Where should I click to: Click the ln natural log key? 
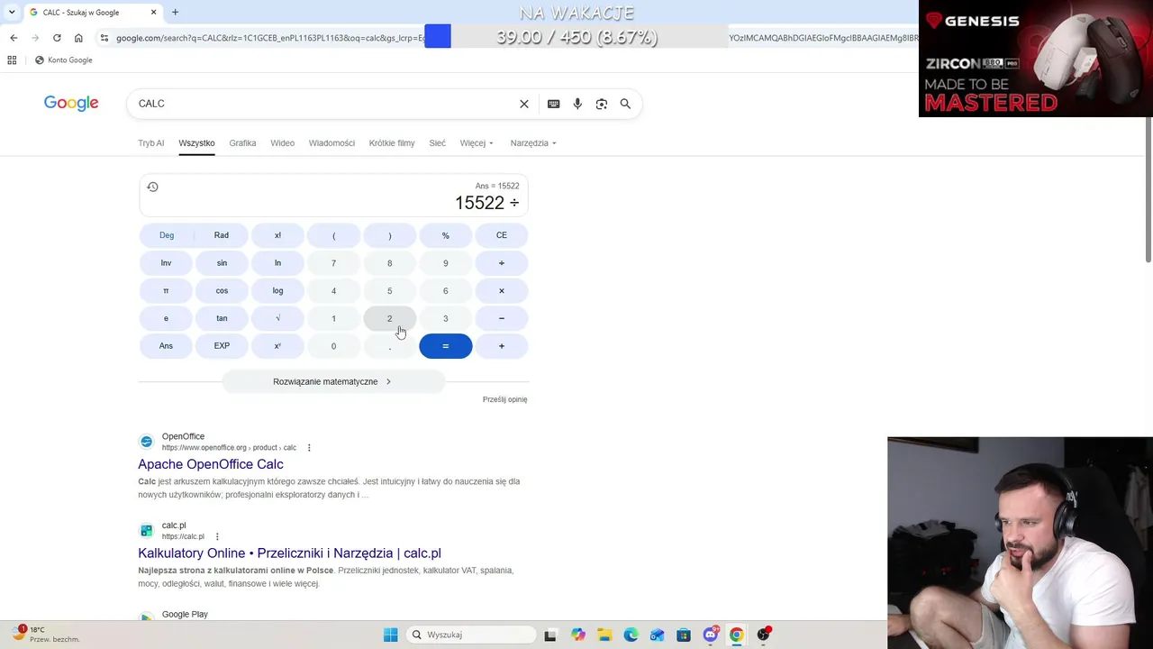(x=277, y=263)
